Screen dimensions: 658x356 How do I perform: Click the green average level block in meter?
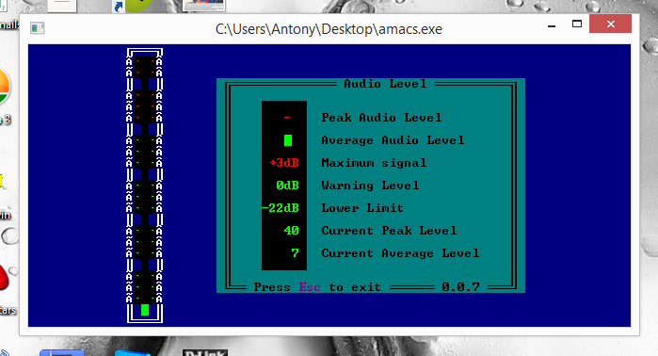click(145, 310)
